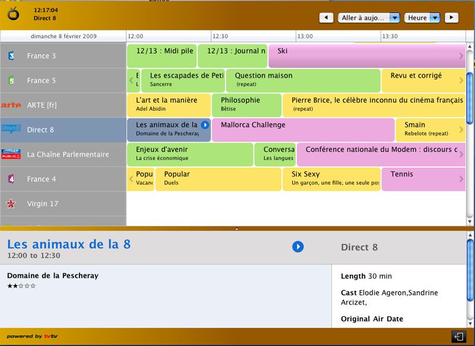Click the 'Length 30 min' detail text
475x346 pixels.
(366, 276)
